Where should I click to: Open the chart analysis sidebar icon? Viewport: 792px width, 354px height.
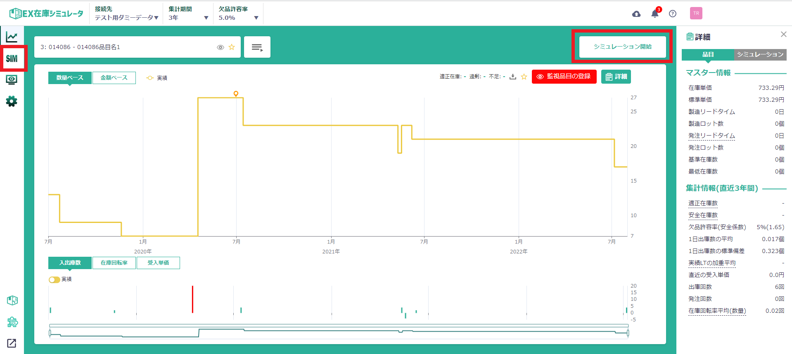click(12, 37)
